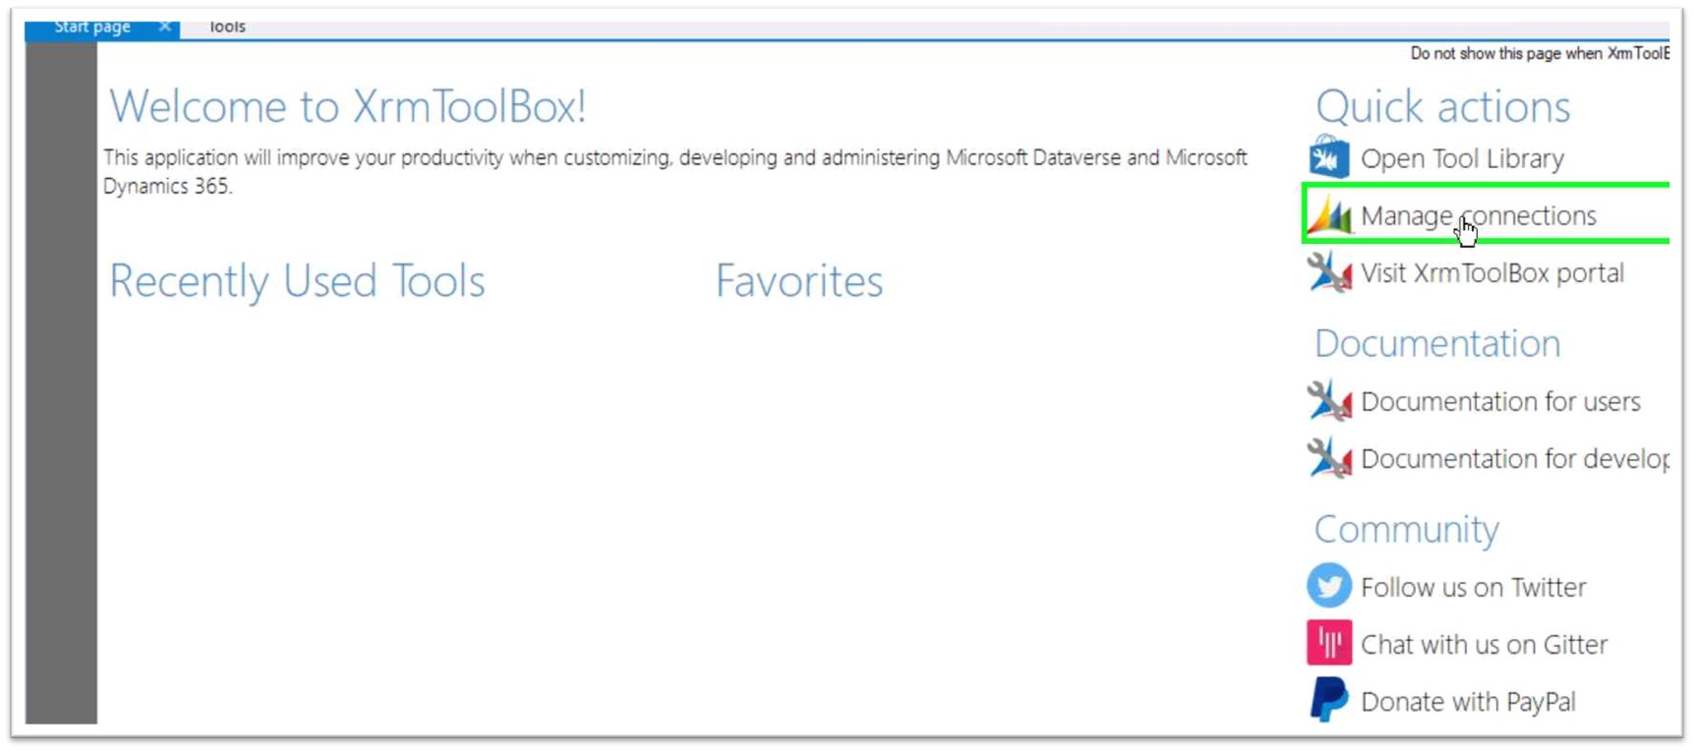1694x751 pixels.
Task: Follow us on Twitter link
Action: point(1473,587)
